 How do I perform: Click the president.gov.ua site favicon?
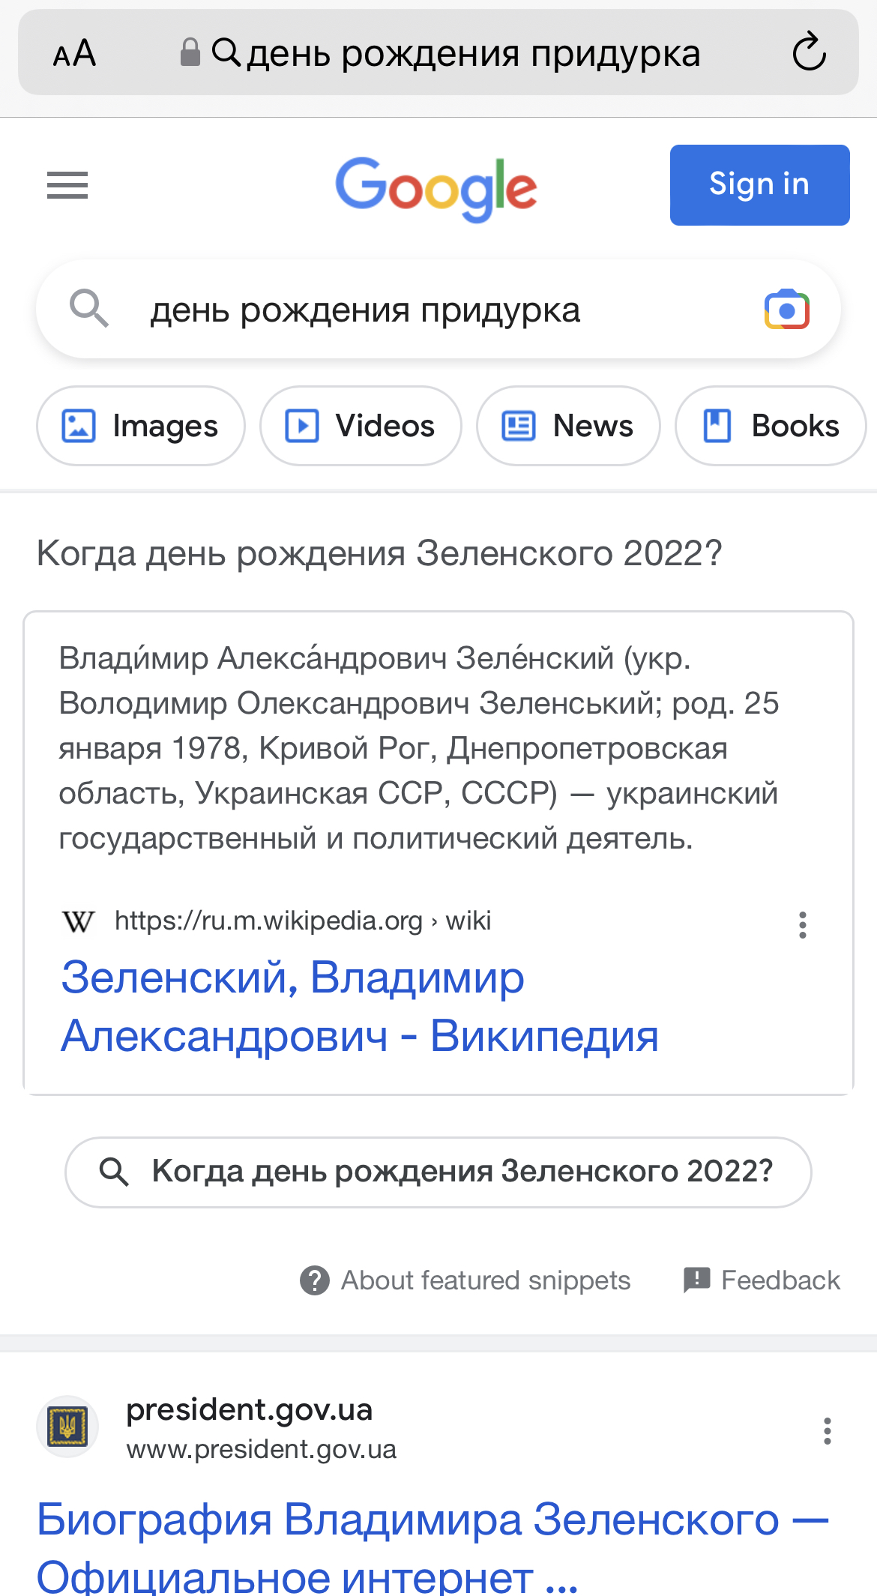67,1426
